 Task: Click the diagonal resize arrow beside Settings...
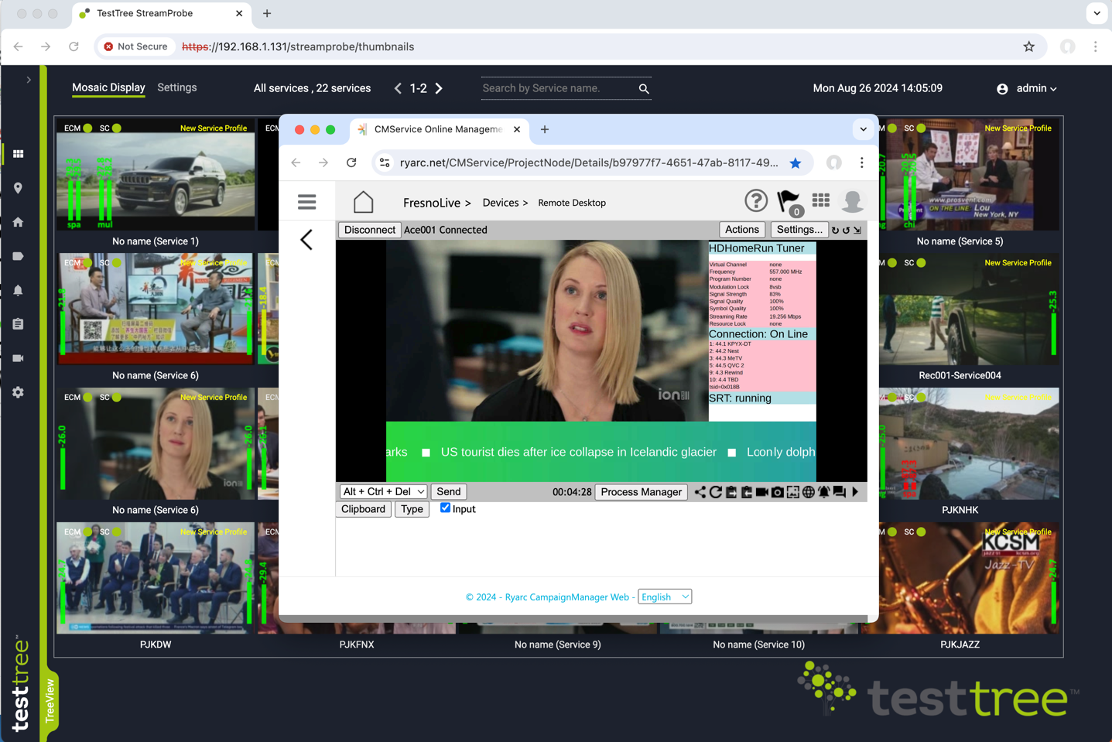pyautogui.click(x=857, y=230)
